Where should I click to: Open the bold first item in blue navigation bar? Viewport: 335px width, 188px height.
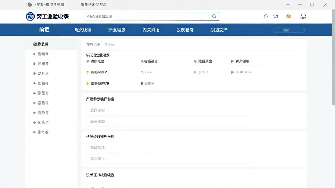pos(44,30)
